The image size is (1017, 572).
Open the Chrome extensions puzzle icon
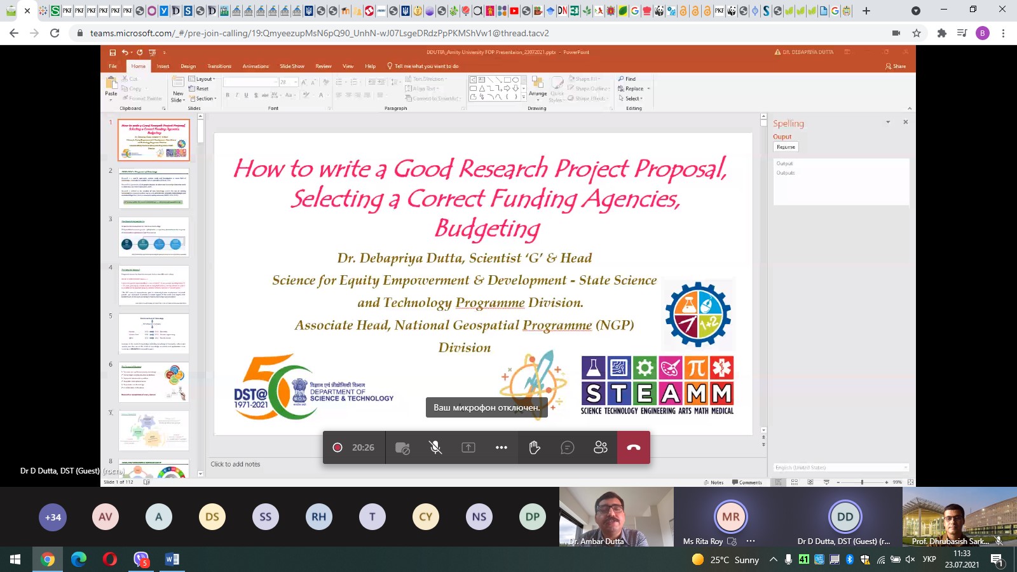[x=942, y=33]
